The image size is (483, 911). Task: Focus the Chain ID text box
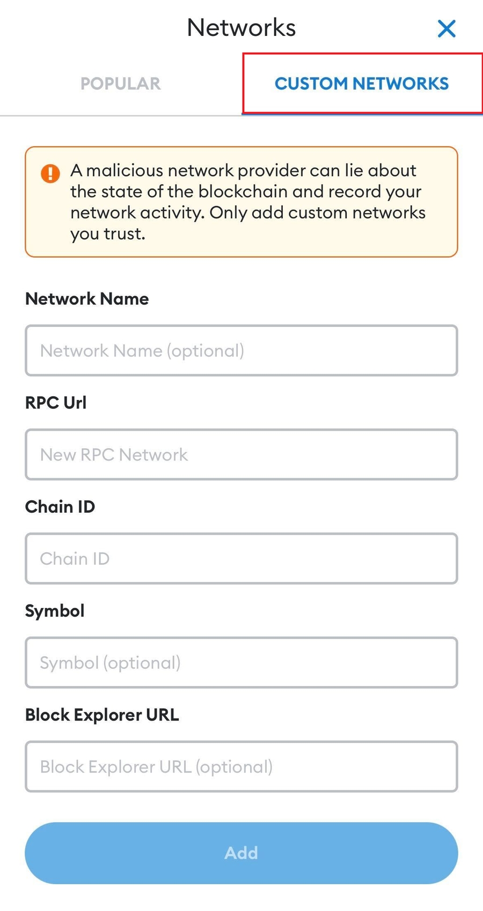pos(241,559)
